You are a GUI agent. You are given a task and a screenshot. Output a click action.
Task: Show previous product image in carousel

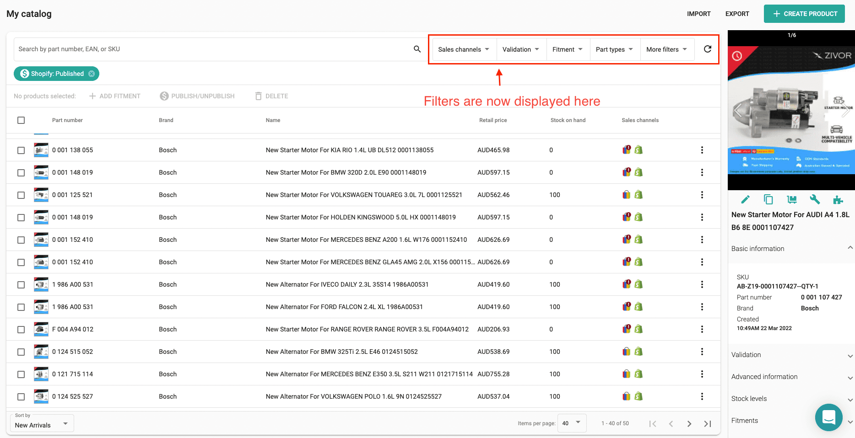(737, 111)
